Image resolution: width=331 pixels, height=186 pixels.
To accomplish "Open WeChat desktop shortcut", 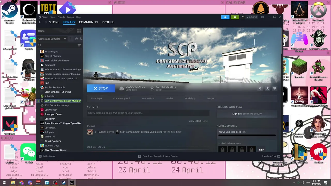I will 29,153.
